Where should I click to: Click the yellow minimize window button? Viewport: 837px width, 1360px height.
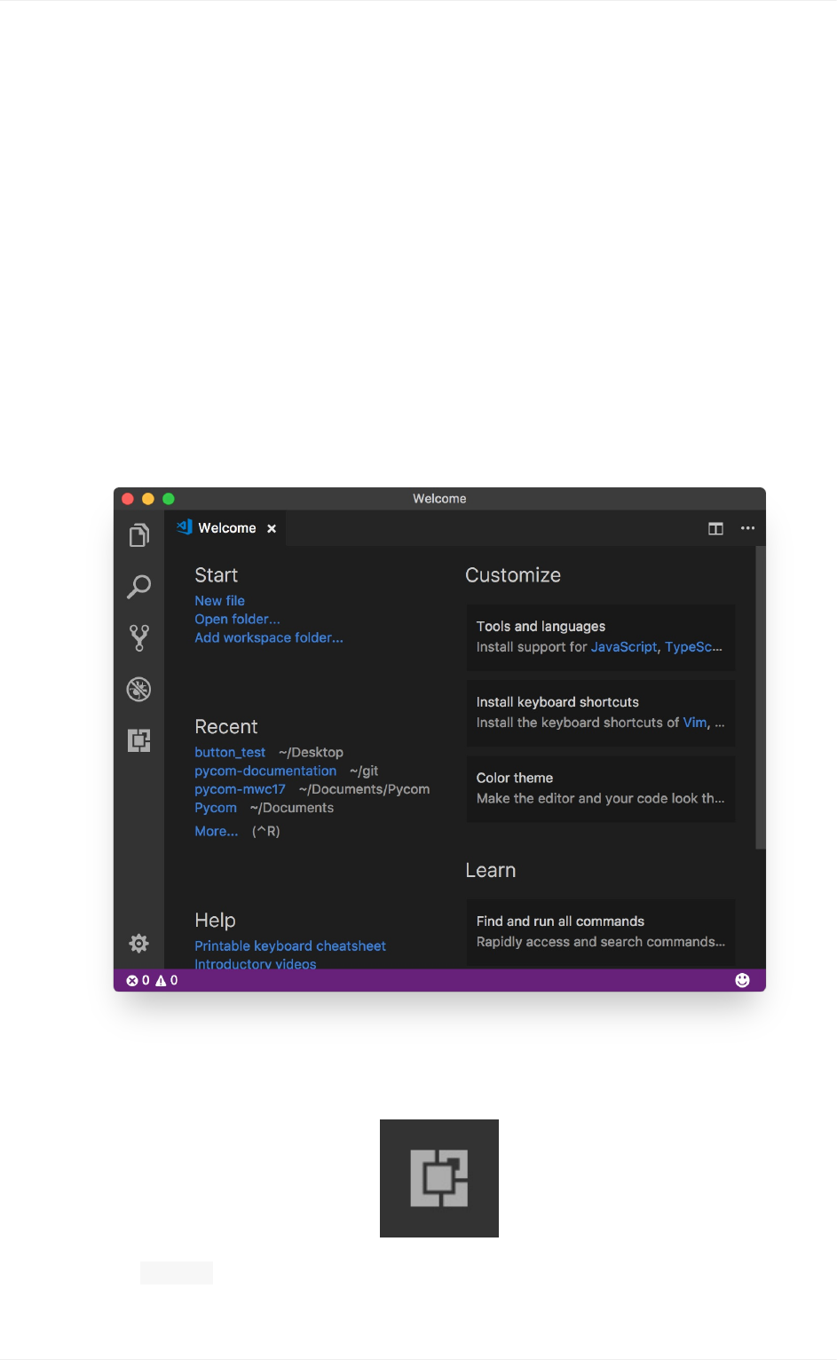148,499
